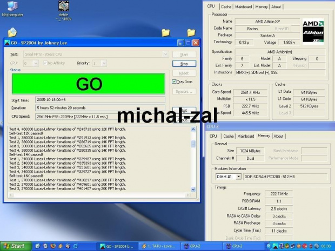Screen dimensions: 335x251
Task: Select the CPU tab in the upper CPU-Z window
Action: click(211, 6)
